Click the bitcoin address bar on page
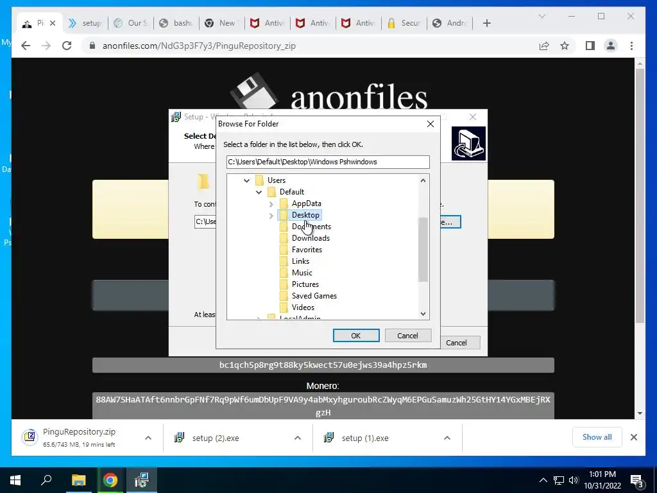This screenshot has height=493, width=657. [323, 365]
